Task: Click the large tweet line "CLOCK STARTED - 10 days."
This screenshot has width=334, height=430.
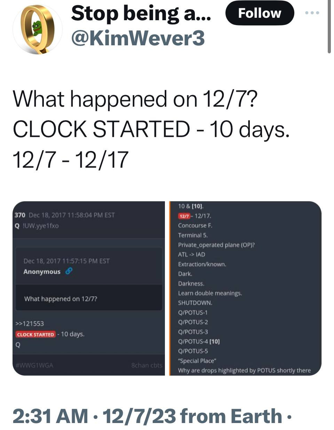Action: coord(151,129)
